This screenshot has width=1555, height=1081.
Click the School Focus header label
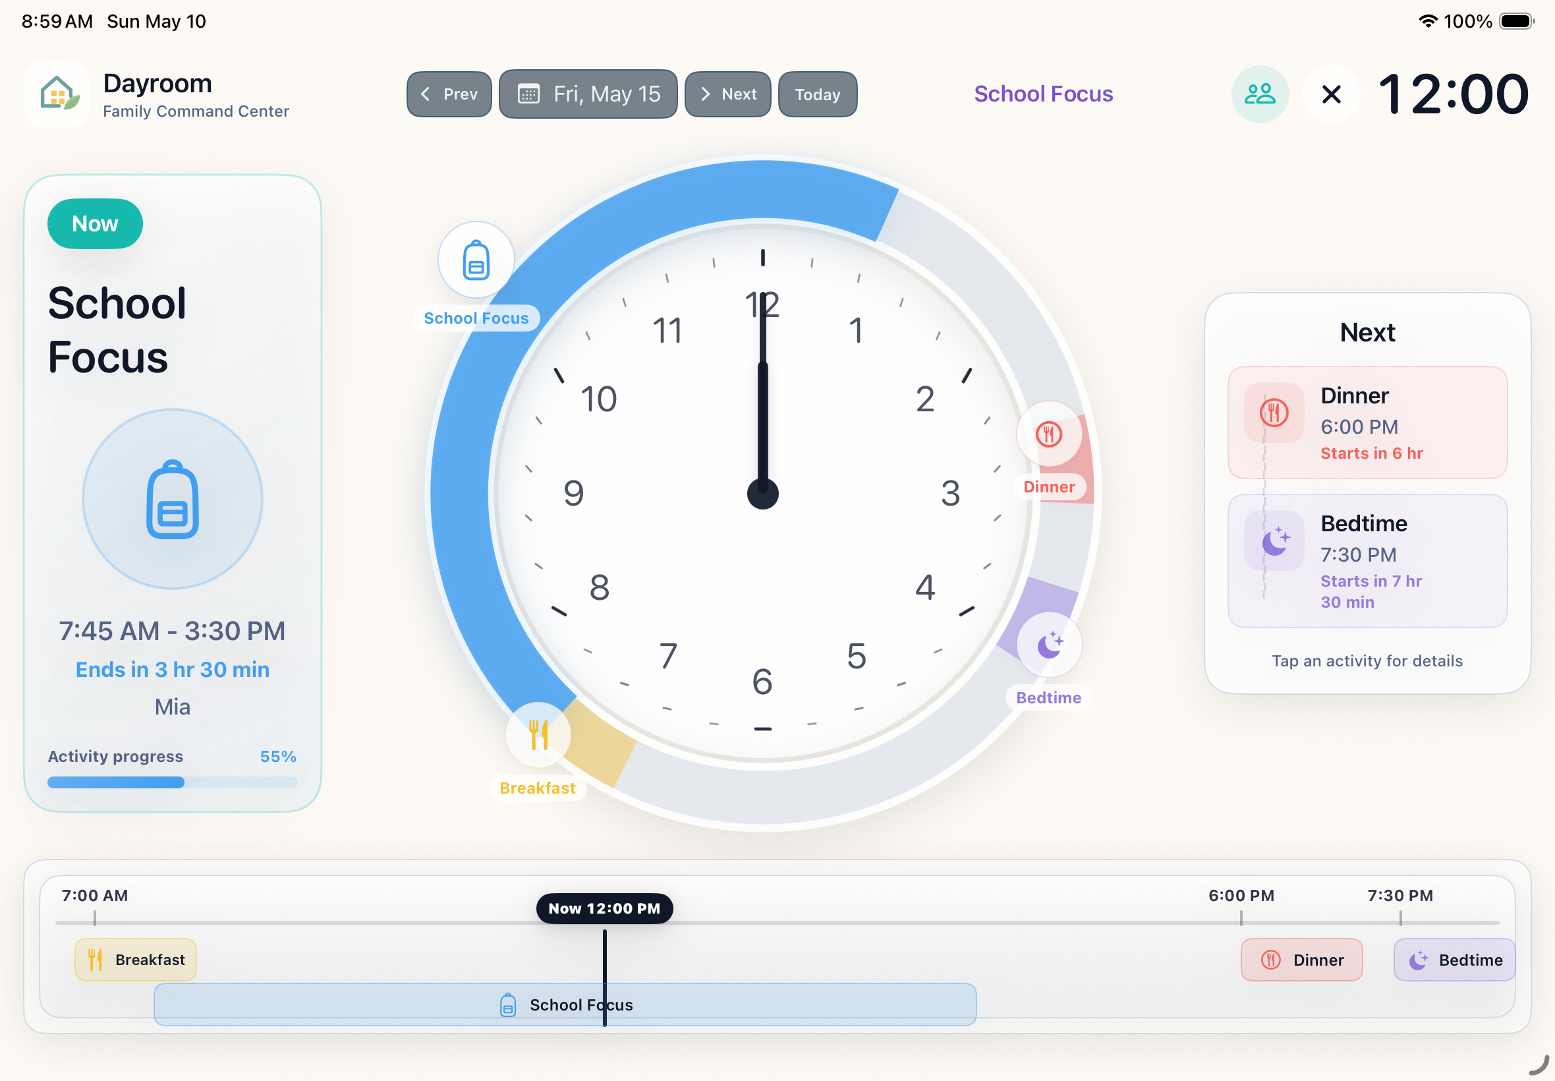[1043, 94]
